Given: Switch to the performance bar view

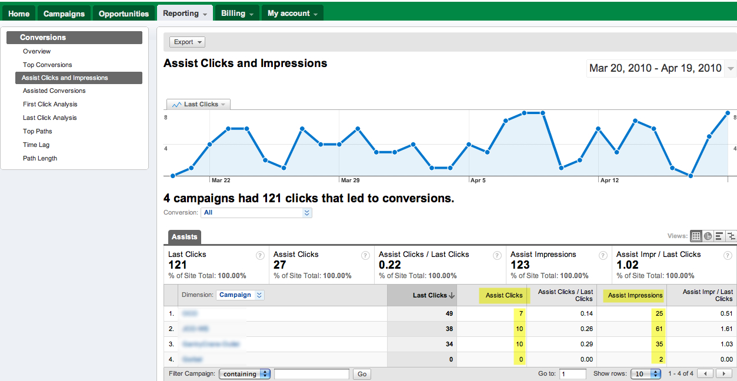Looking at the screenshot, I should [718, 236].
